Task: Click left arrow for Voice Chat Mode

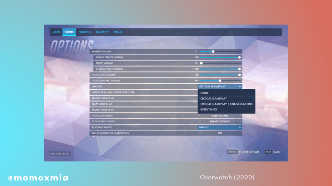Action: [200, 116]
